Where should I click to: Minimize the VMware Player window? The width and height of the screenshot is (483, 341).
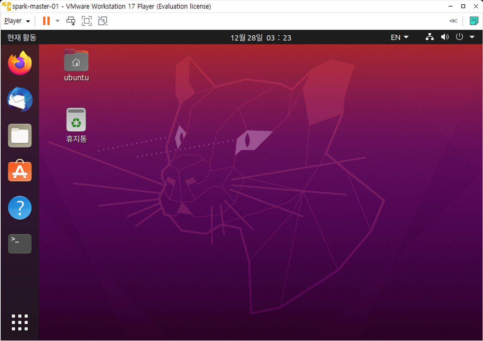point(450,6)
